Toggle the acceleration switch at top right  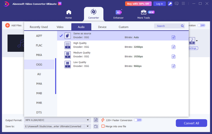(x=201, y=25)
